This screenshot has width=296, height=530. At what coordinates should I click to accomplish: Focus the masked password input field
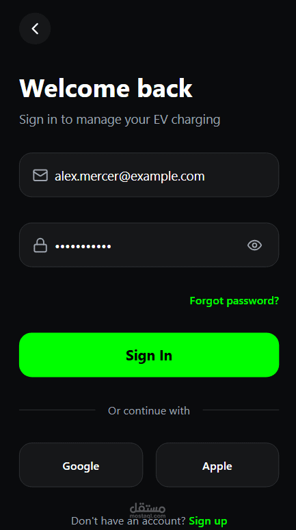(x=149, y=245)
